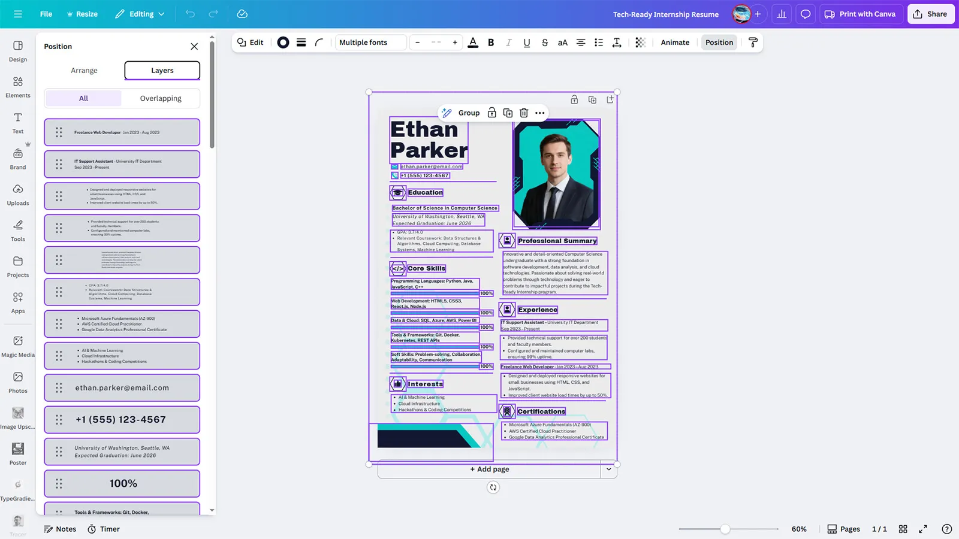
Task: Delete selection using trash icon
Action: click(x=524, y=113)
